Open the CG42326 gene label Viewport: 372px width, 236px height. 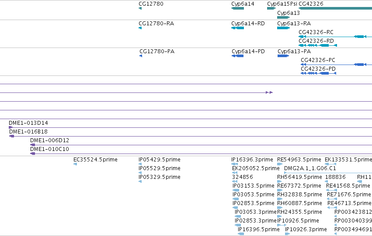(x=311, y=4)
